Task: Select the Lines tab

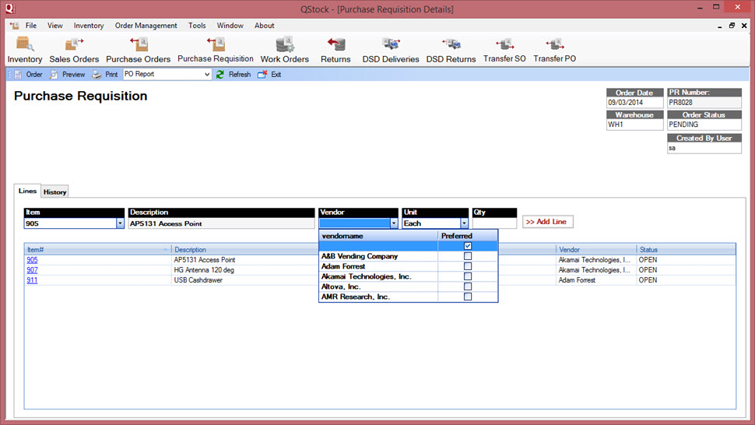Action: [27, 191]
